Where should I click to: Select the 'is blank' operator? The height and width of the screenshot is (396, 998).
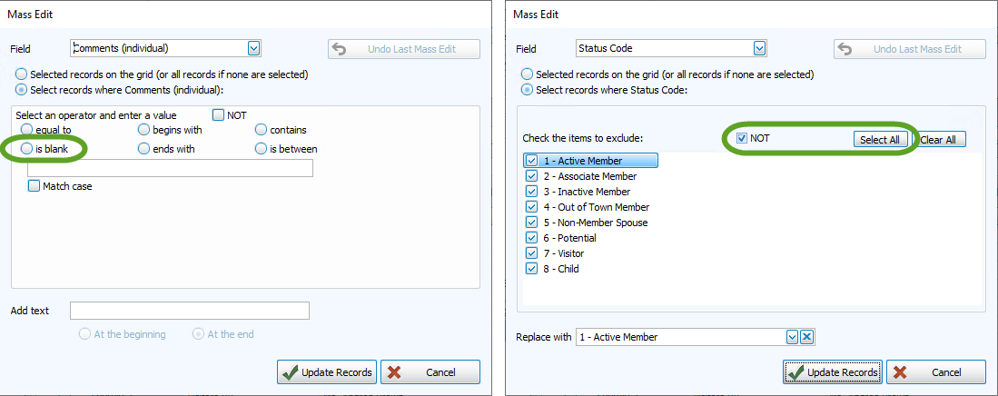[x=28, y=149]
